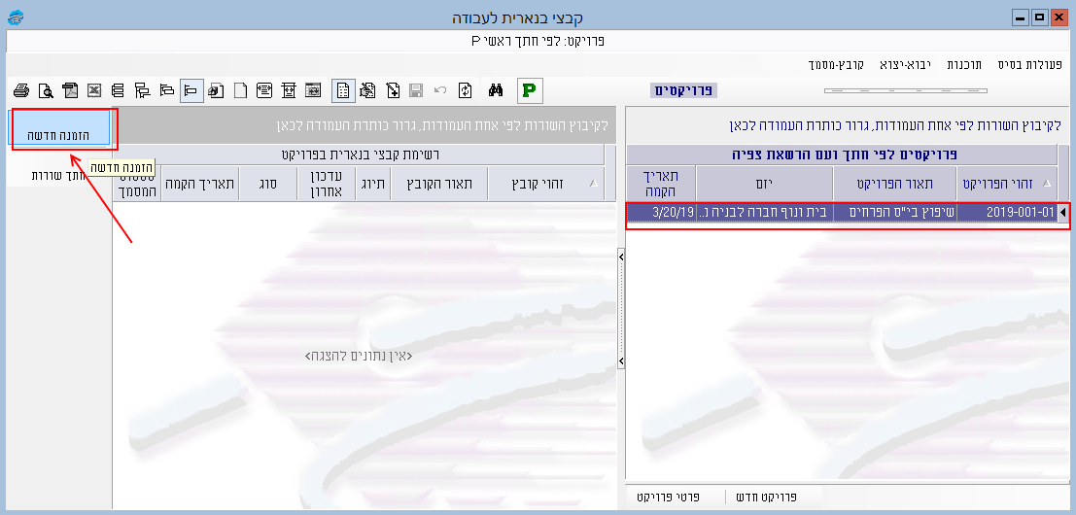Collapse the panel using the upper splitter arrow

620,256
